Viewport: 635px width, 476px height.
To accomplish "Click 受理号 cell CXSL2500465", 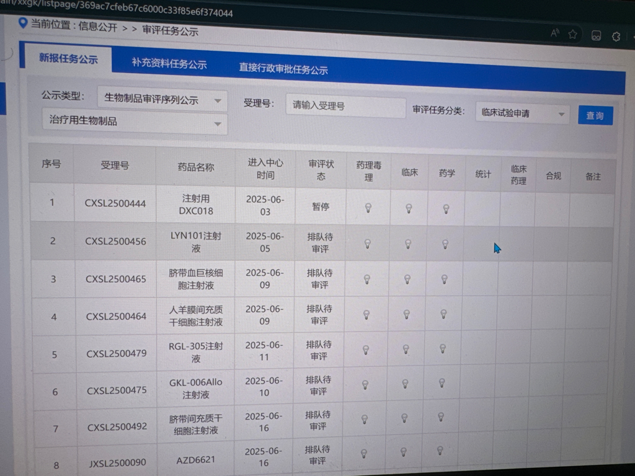I will coord(116,279).
